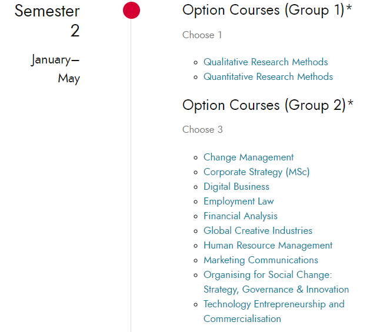Image resolution: width=383 pixels, height=332 pixels.
Task: Select Human Resource Management link
Action: (268, 246)
